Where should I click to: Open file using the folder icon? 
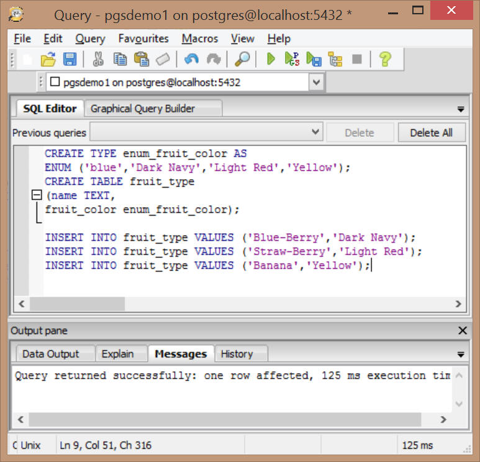pos(48,59)
